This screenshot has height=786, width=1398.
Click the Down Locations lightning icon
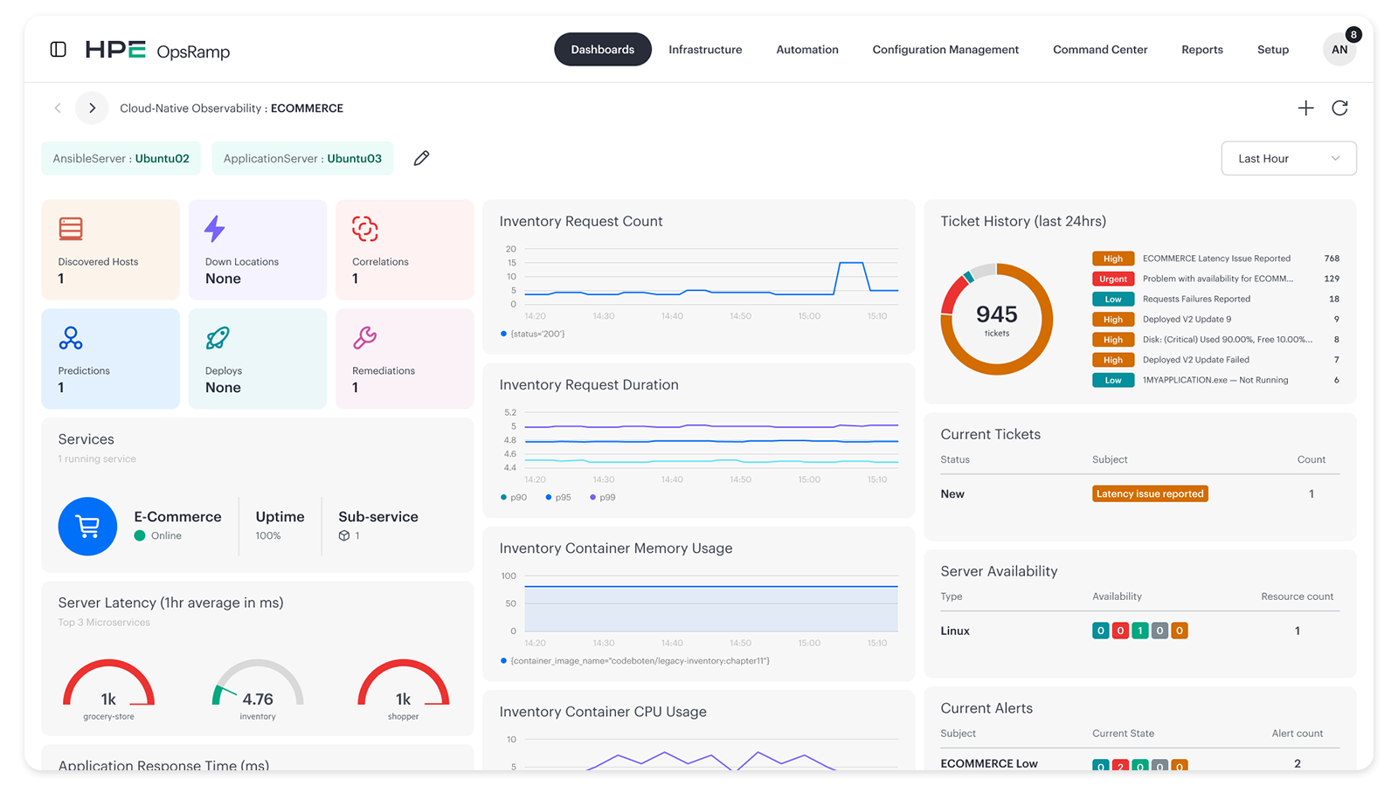pos(215,229)
